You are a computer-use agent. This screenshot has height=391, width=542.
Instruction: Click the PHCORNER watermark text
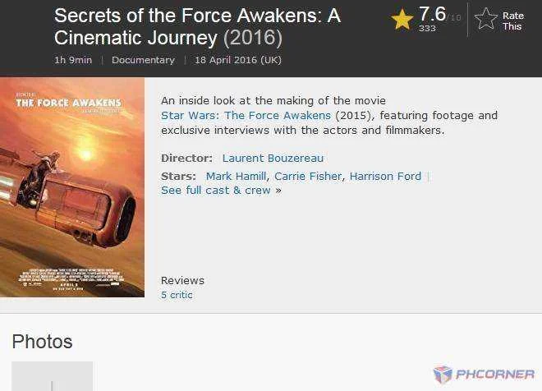(494, 374)
